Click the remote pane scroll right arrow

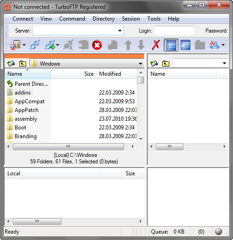tap(224, 147)
